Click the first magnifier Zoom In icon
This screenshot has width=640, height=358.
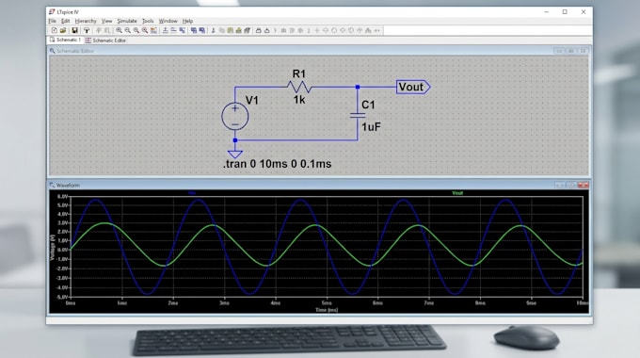[119, 30]
